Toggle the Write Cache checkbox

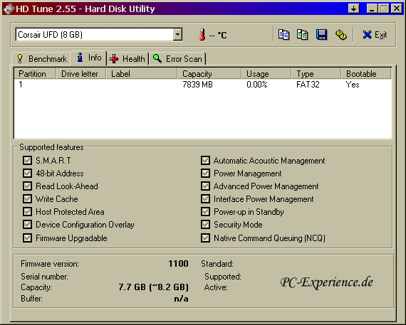point(28,199)
